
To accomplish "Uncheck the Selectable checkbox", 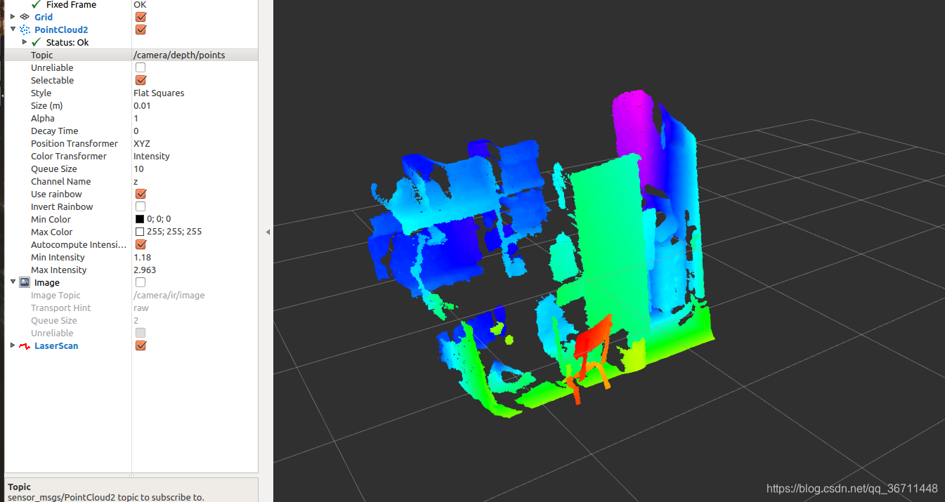I will click(141, 80).
